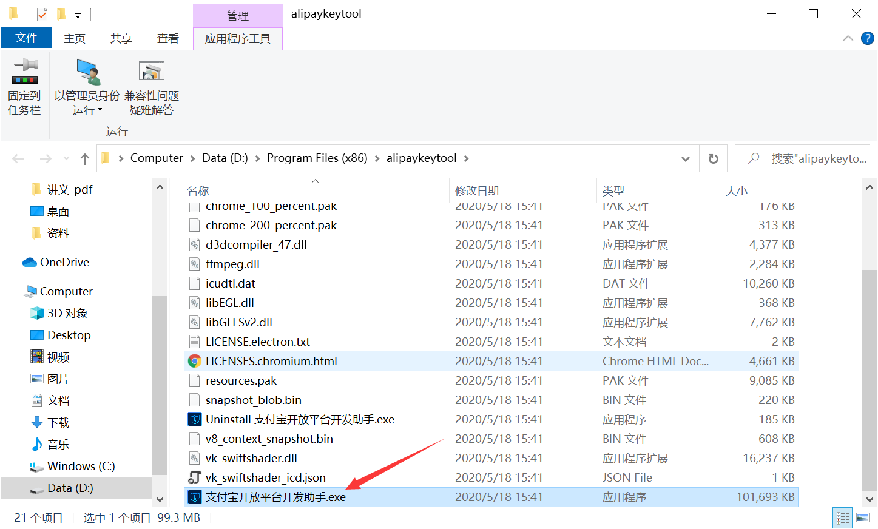The width and height of the screenshot is (878, 529).
Task: Click the search magnifier icon
Action: 754,158
